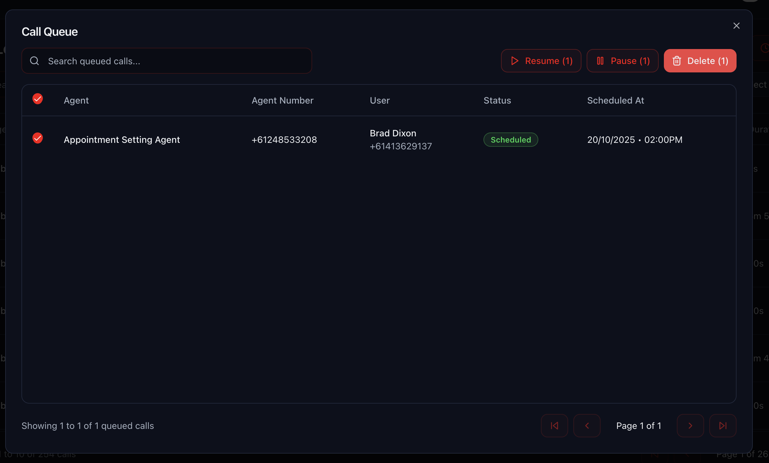
Task: Click the Scheduled status badge
Action: pyautogui.click(x=510, y=140)
